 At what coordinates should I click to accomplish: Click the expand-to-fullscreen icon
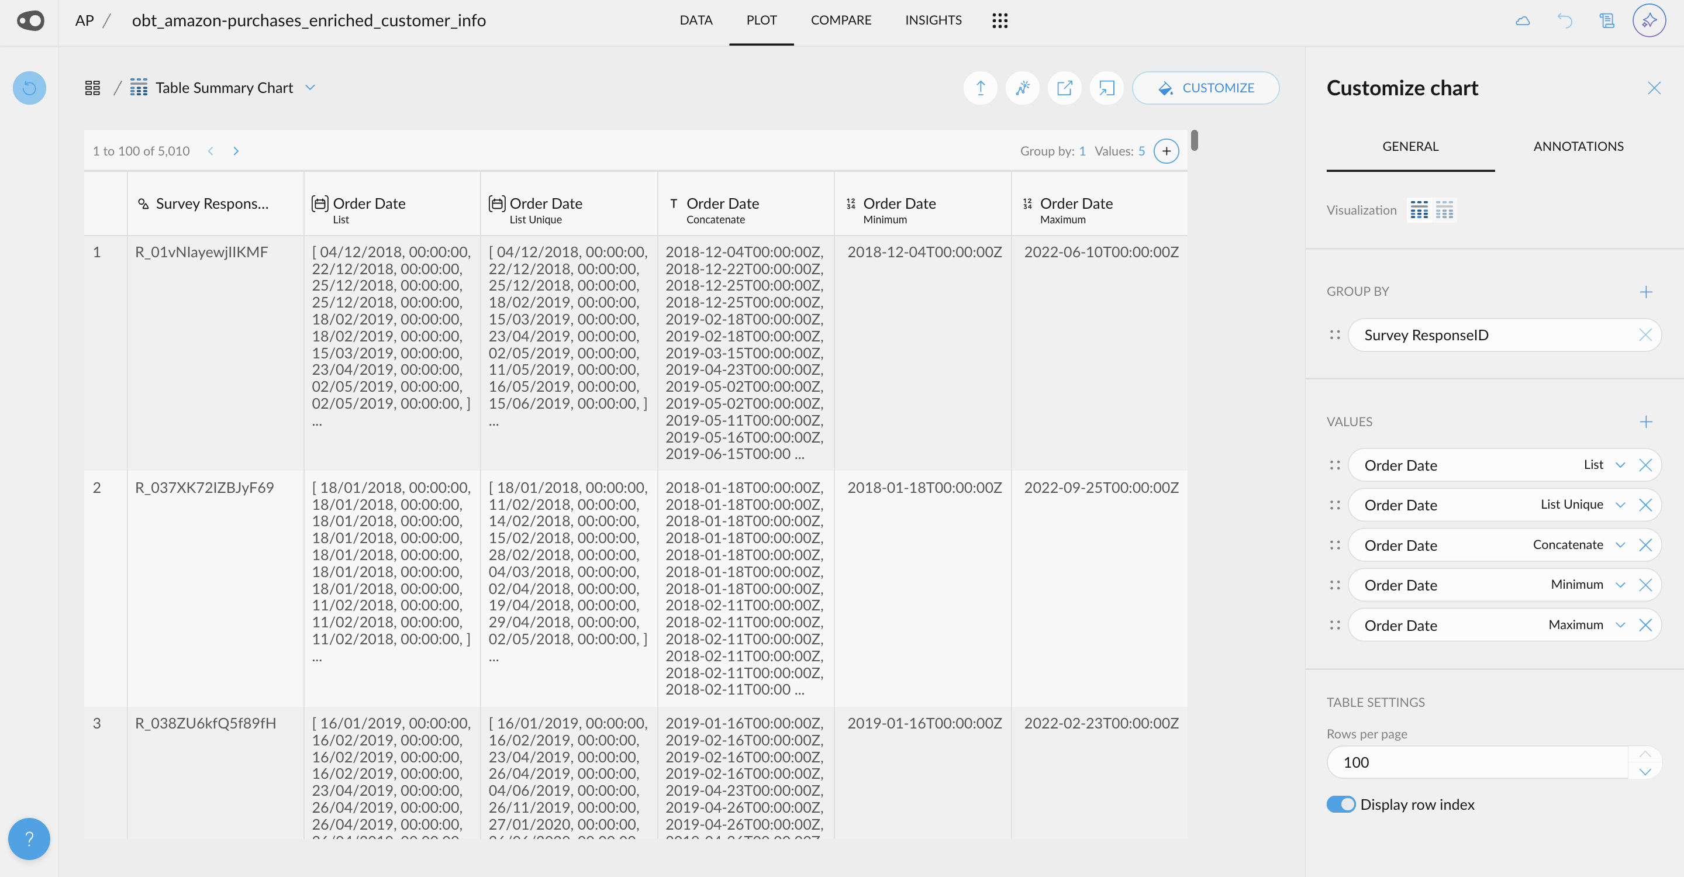click(1106, 88)
